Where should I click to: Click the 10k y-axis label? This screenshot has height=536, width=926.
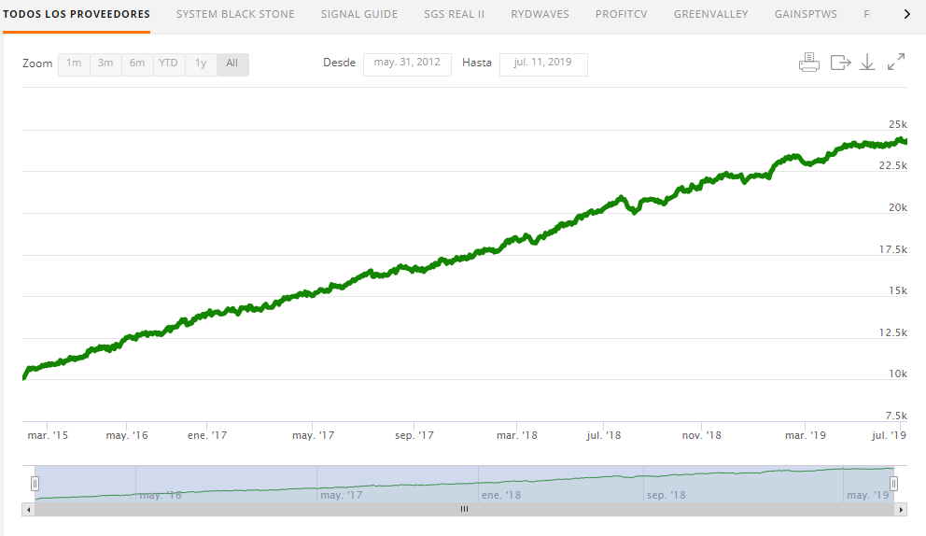click(898, 374)
